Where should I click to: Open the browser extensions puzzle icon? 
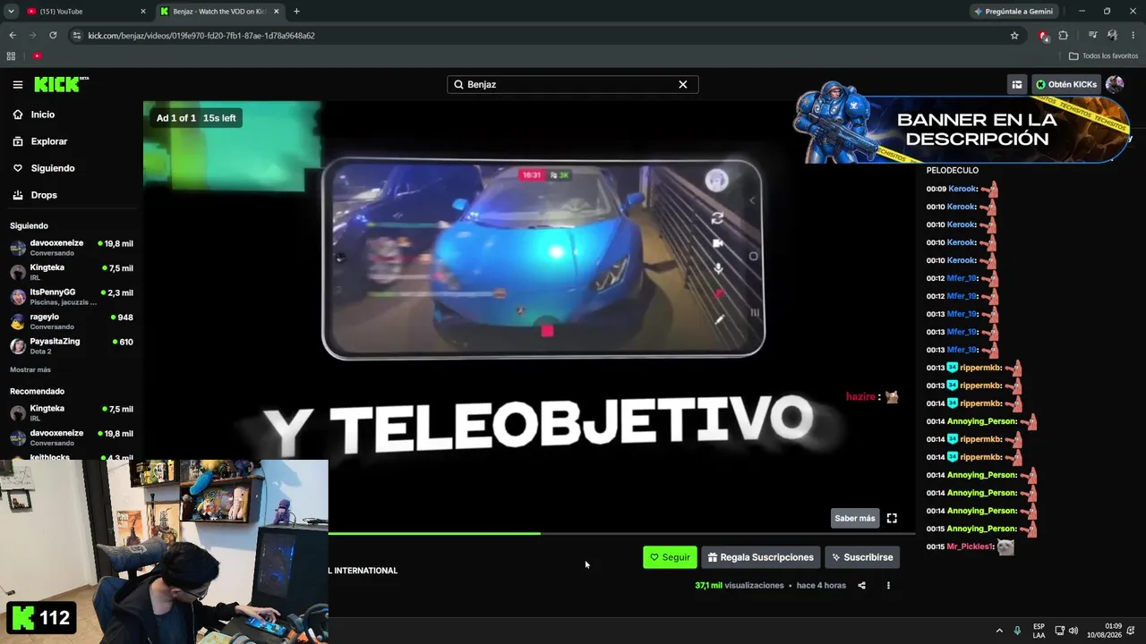[x=1063, y=36]
